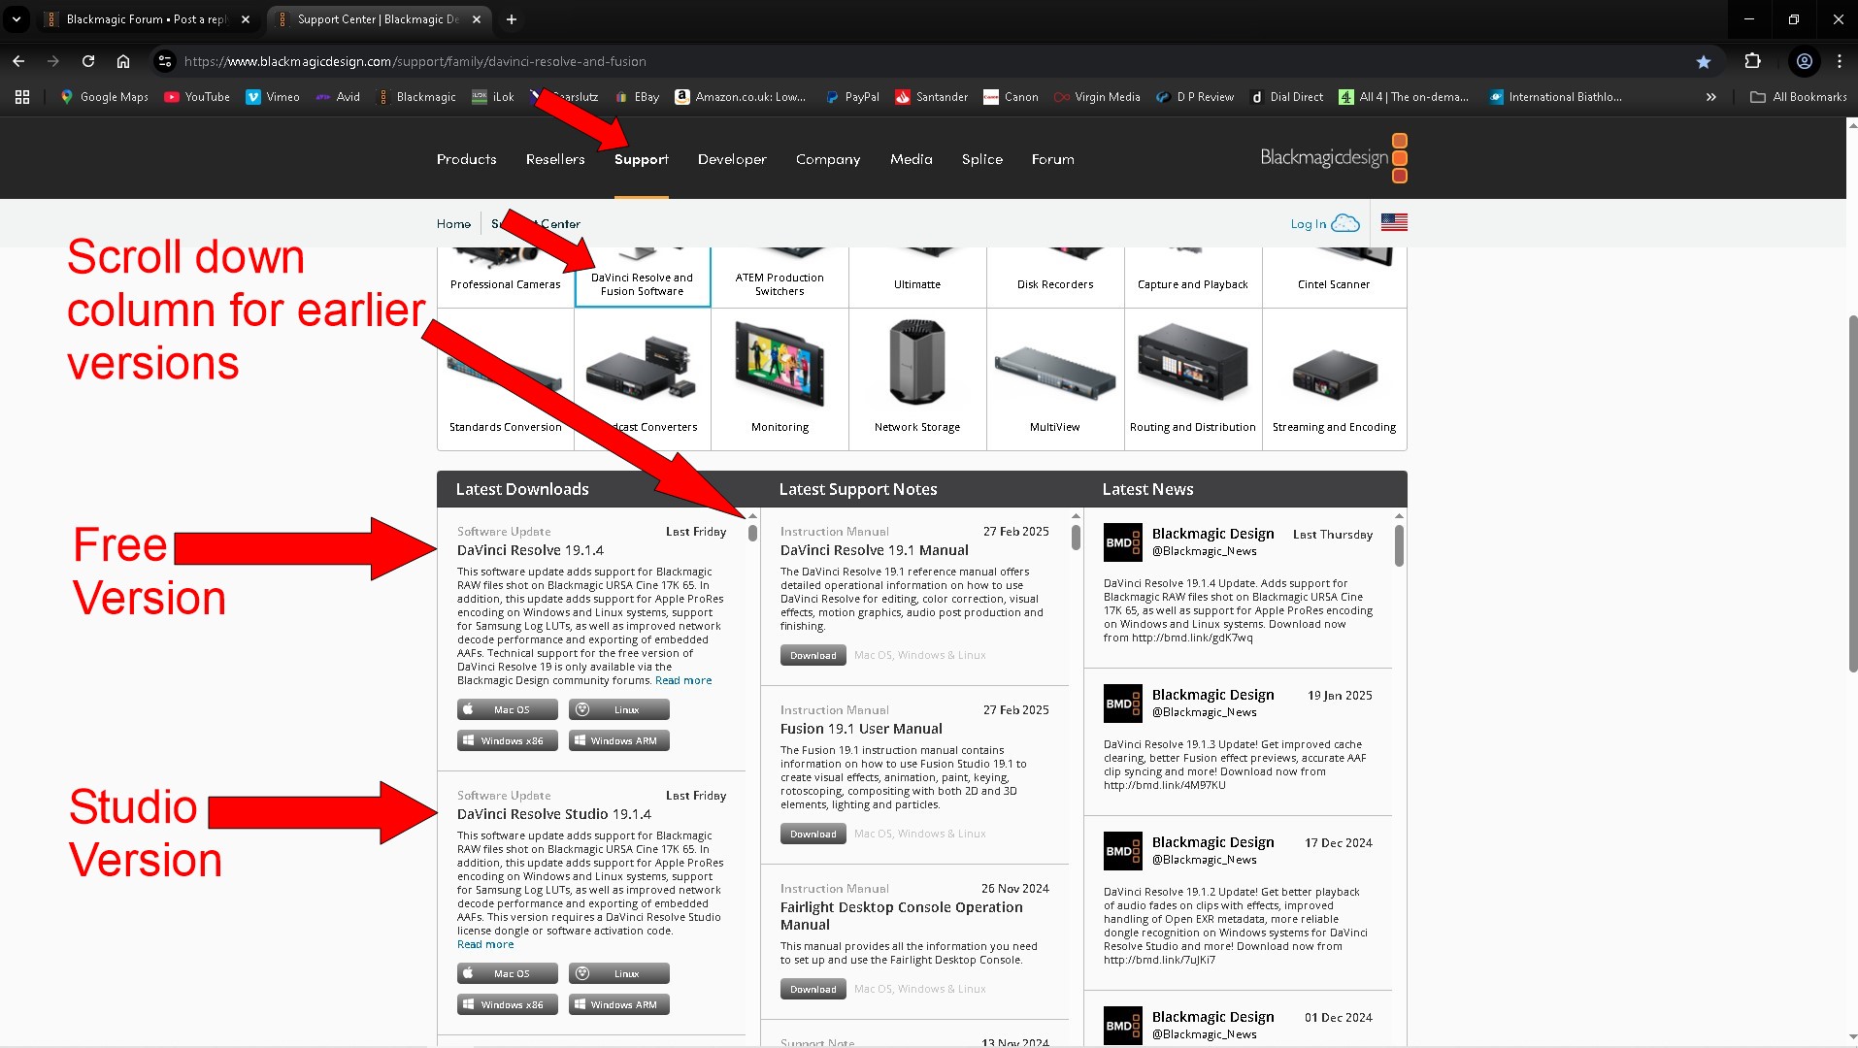Click the Latest News scrollbar thumb
Viewport: 1858px width, 1048px height.
click(1399, 545)
